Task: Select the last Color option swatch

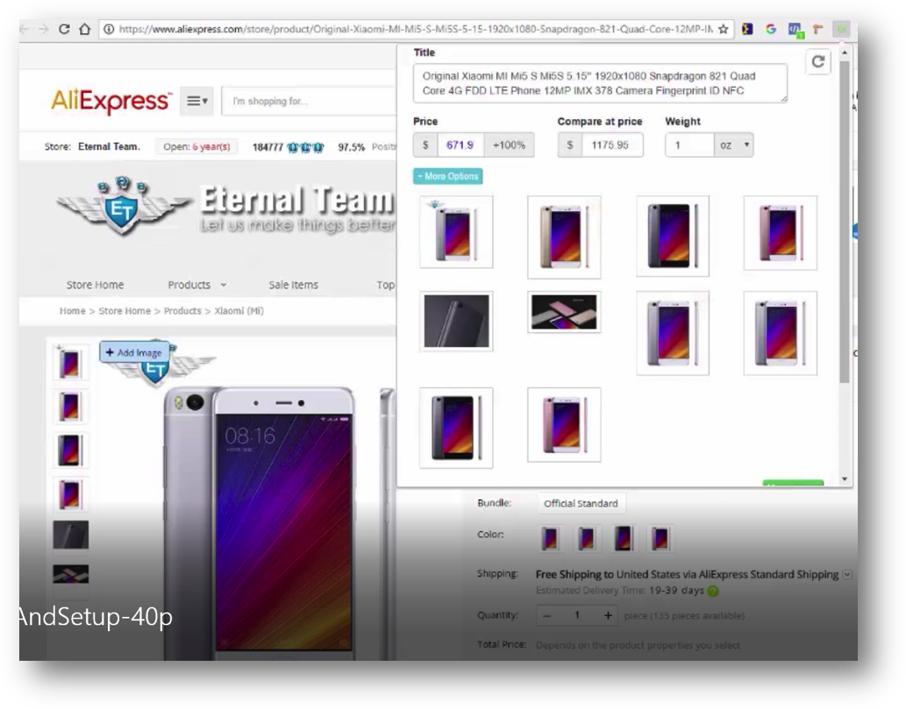Action: (660, 538)
